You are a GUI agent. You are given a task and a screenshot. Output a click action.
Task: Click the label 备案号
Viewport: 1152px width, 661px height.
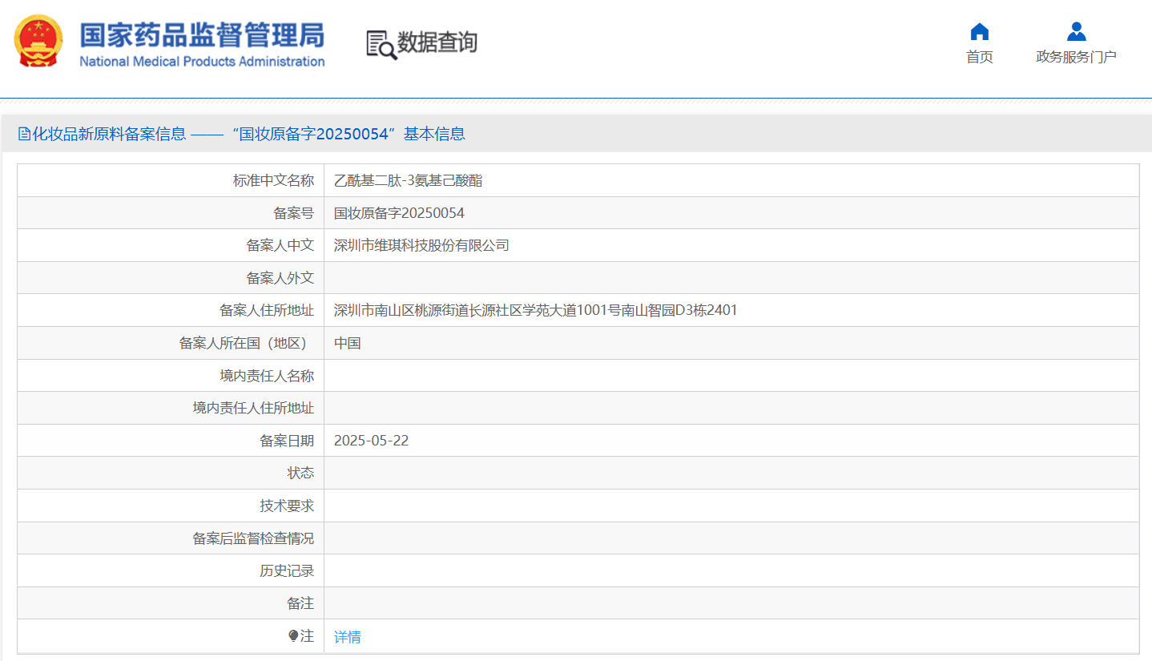click(x=293, y=213)
